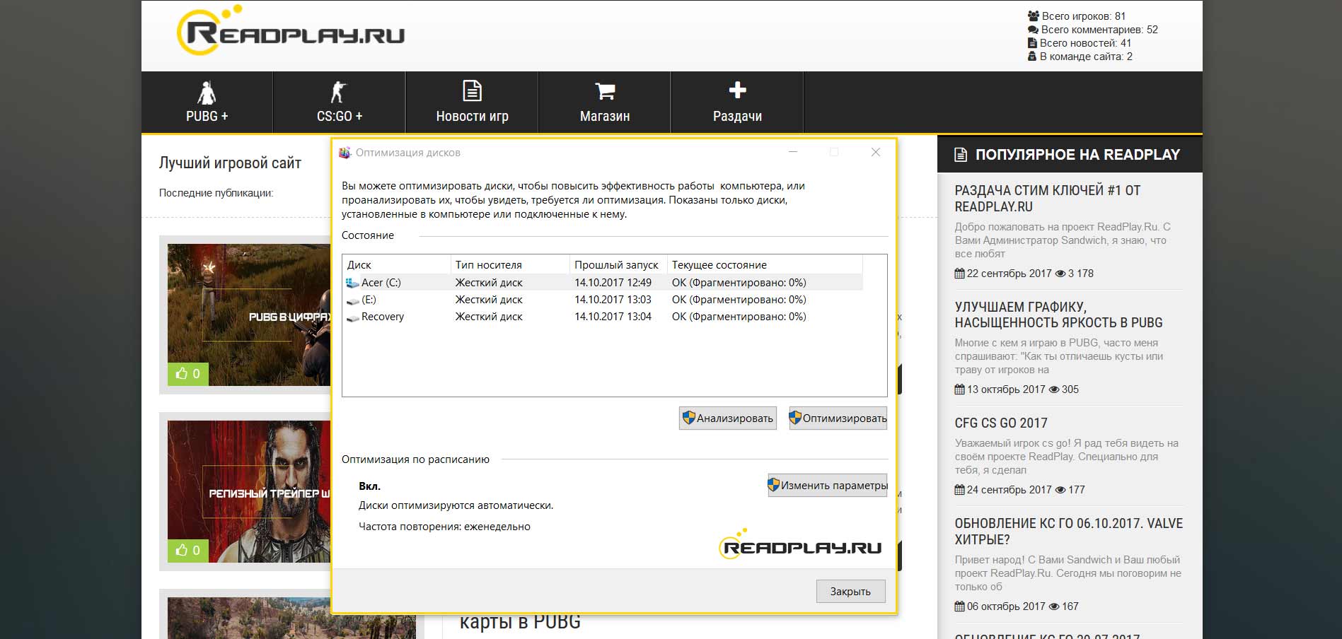This screenshot has width=1342, height=639.
Task: Select the 14.10.2017 13:03 cell of drive (E:)
Action: click(x=613, y=300)
